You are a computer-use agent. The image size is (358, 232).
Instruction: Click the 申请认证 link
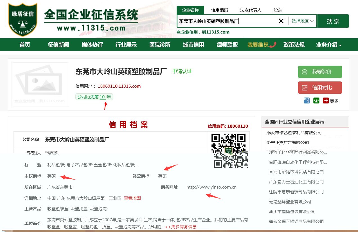click(182, 71)
